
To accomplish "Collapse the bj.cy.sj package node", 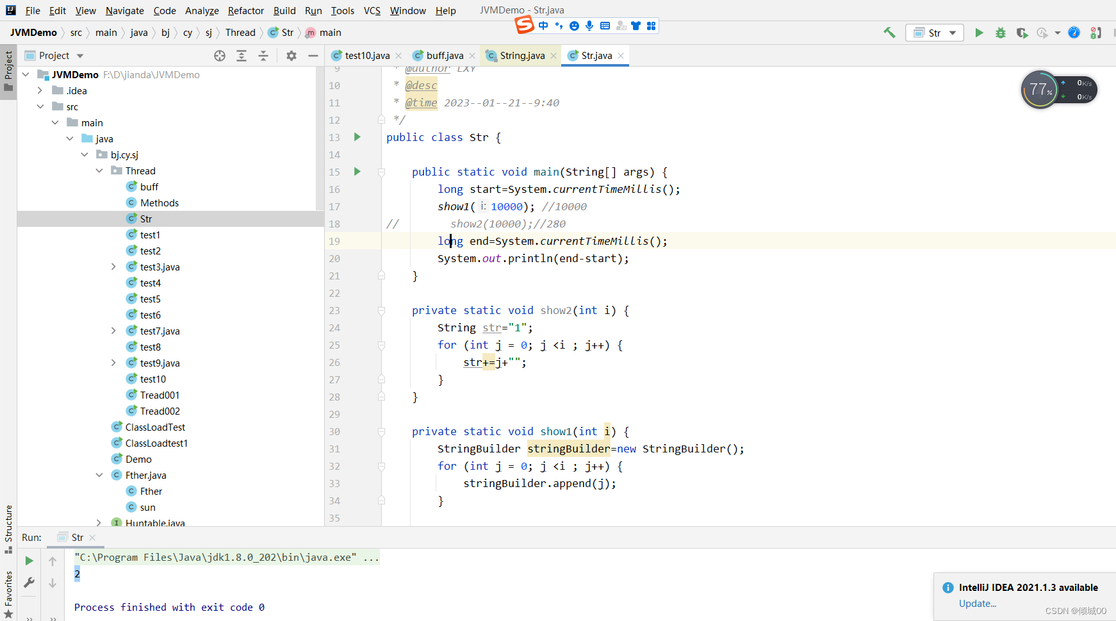I will click(85, 155).
